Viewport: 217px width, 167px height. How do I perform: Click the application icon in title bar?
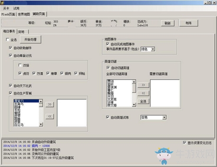pos(2,3)
